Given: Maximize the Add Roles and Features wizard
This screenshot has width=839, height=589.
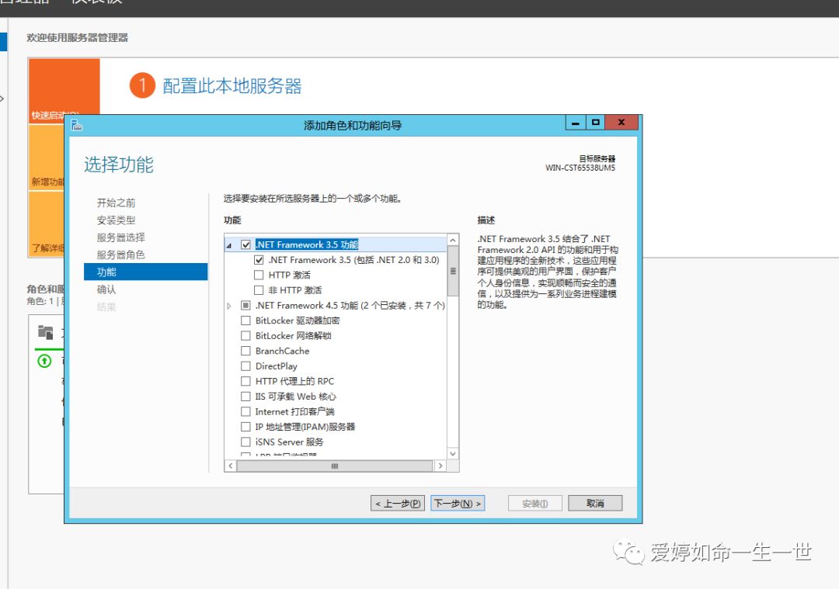Looking at the screenshot, I should [596, 123].
